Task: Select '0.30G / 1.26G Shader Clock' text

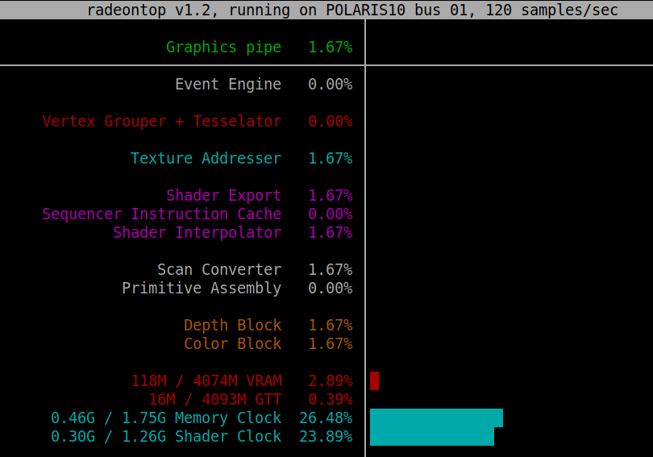Action: point(166,437)
